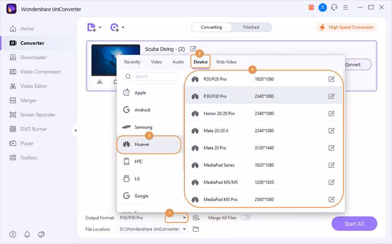Open the file location folder icon
Viewport: 392px width, 244px height.
pos(196,229)
